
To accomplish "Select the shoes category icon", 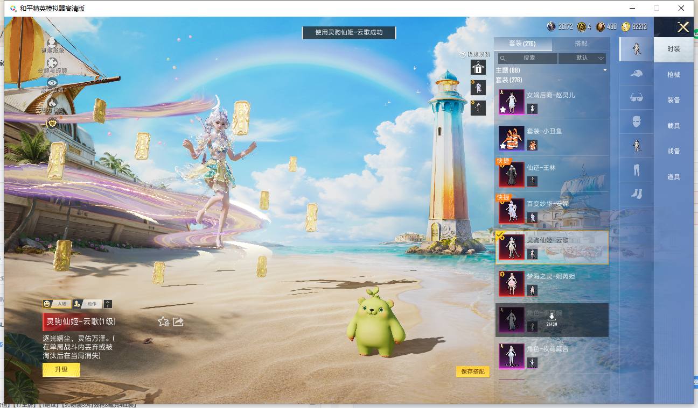I will point(636,194).
